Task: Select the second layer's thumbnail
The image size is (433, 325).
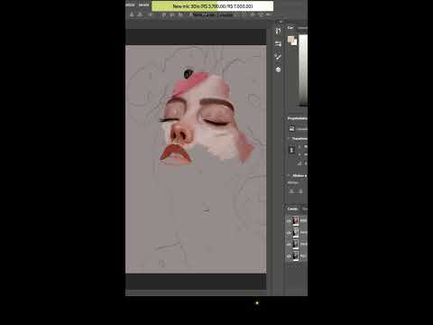Action: 296,233
